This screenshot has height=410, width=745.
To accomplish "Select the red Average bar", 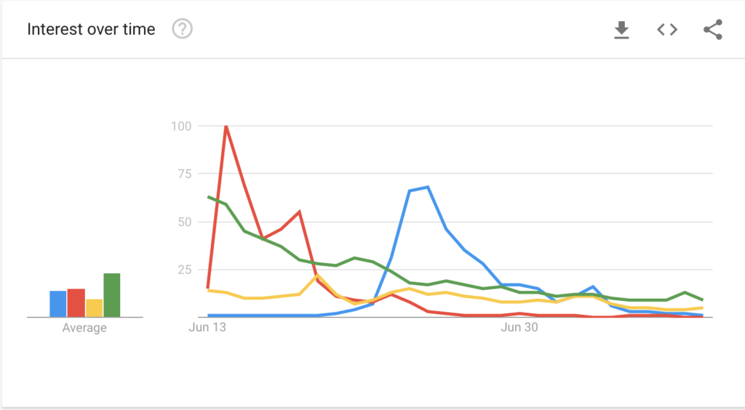I will 76,302.
